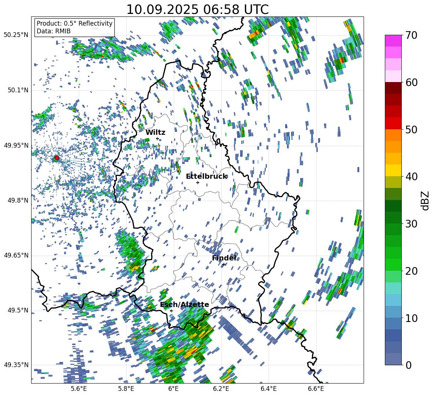Click the longitude label 6.2°E
The image size is (434, 396).
click(221, 389)
